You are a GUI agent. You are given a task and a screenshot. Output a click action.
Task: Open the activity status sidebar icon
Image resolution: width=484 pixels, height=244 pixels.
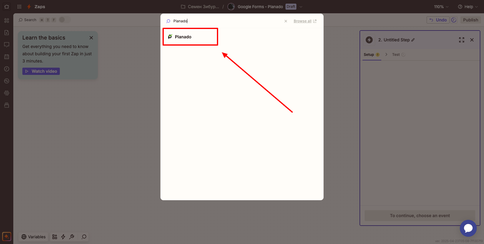pyautogui.click(x=7, y=81)
